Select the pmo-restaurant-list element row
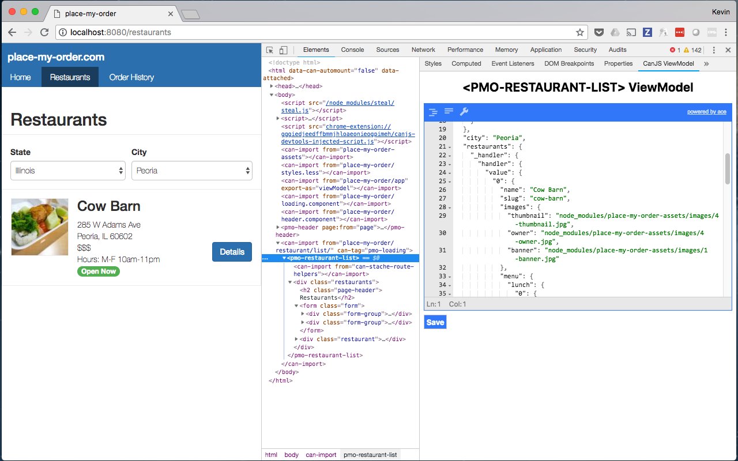This screenshot has height=461, width=738. [340, 258]
